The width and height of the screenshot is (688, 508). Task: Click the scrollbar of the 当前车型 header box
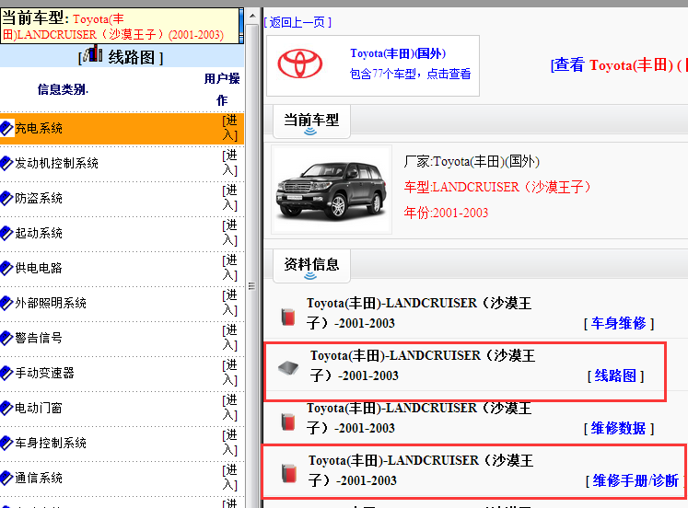(241, 26)
